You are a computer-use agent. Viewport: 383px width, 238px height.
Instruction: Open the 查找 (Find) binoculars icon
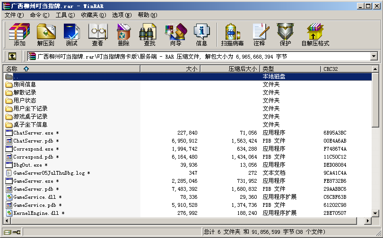149,34
